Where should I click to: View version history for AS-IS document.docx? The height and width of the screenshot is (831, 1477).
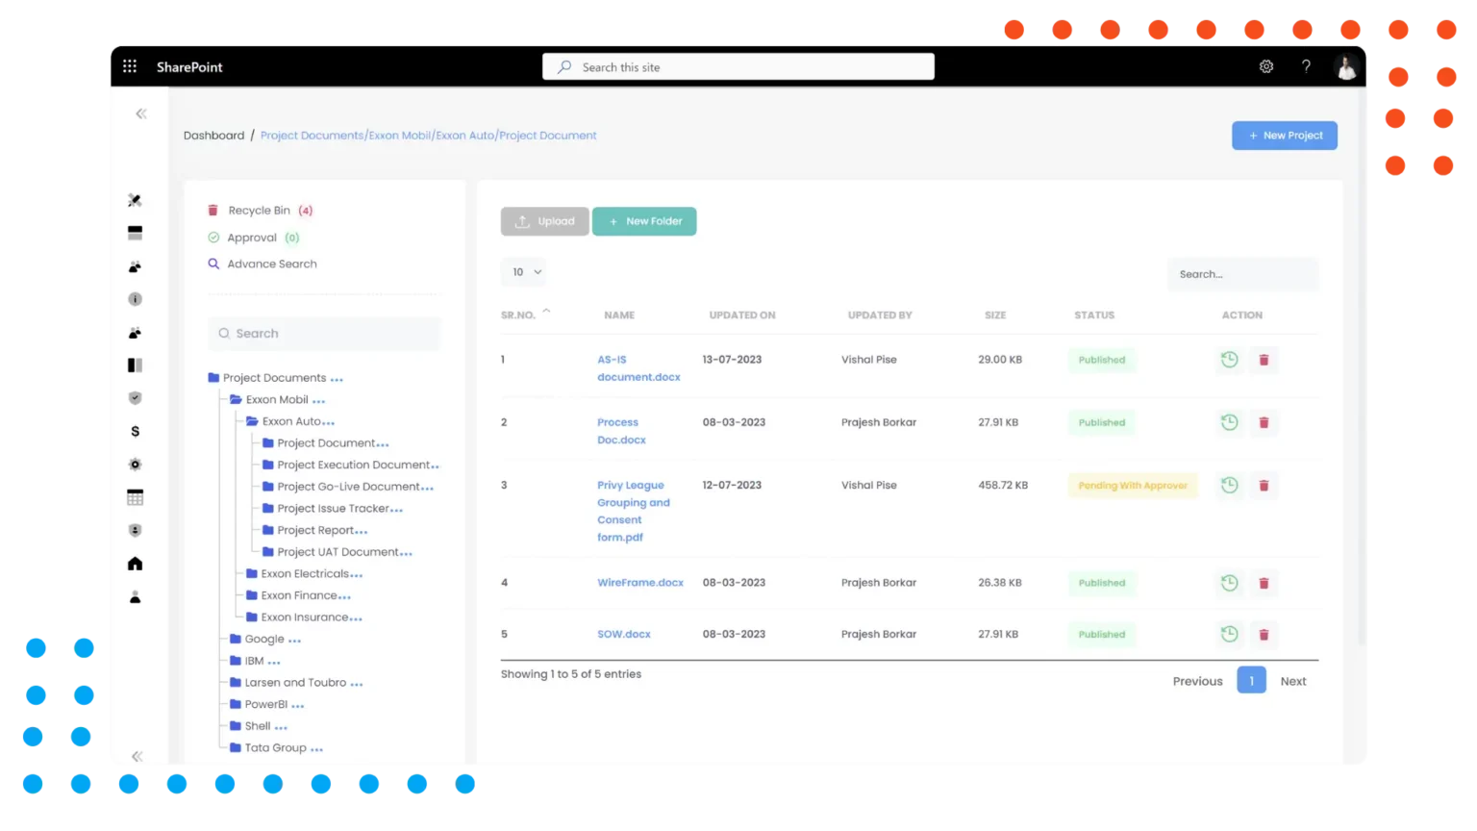point(1229,360)
